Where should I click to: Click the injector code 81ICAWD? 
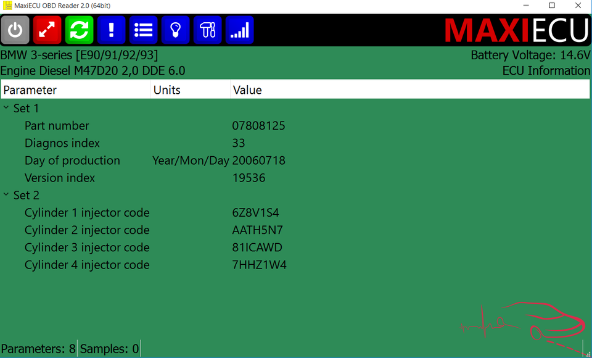point(257,248)
